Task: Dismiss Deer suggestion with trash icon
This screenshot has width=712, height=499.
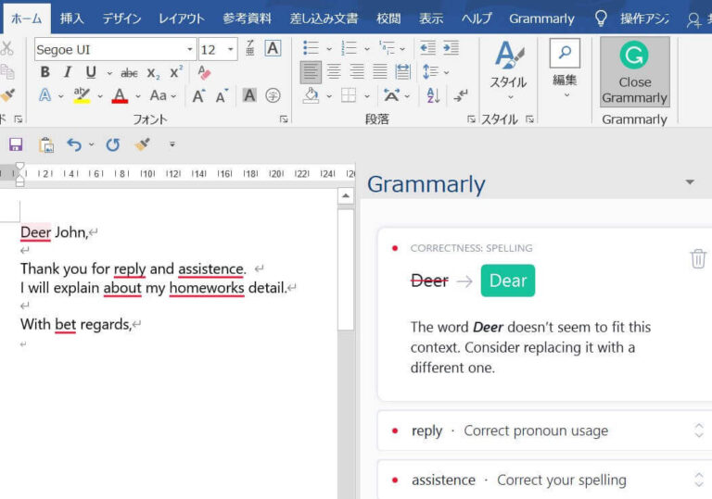Action: (698, 258)
